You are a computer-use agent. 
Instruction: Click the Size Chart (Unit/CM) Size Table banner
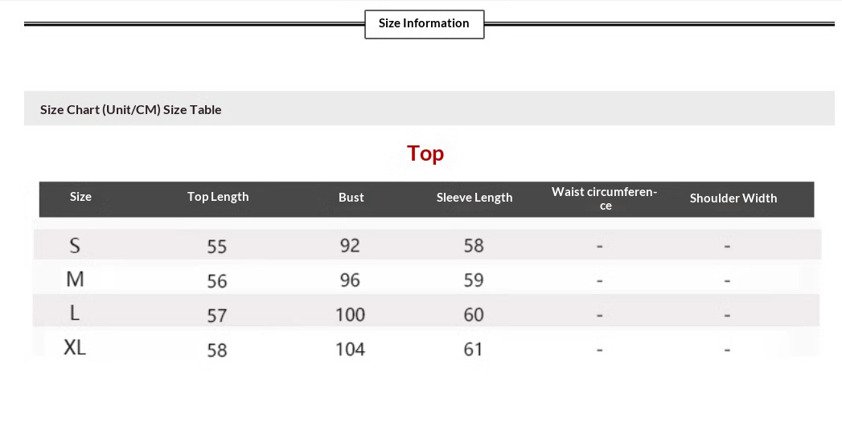pyautogui.click(x=131, y=109)
